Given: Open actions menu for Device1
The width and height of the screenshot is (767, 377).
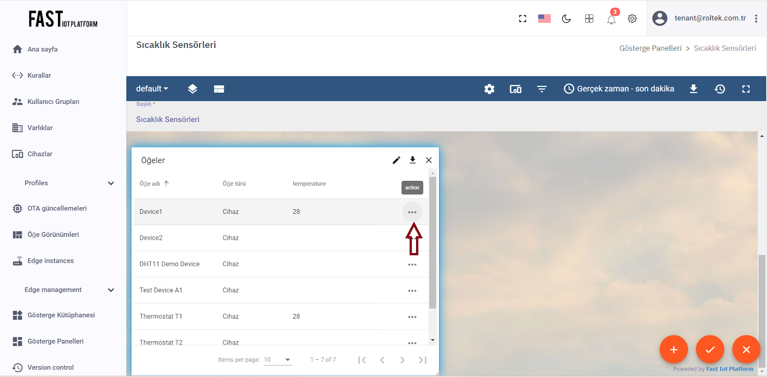Looking at the screenshot, I should click(412, 212).
